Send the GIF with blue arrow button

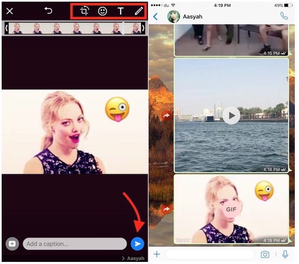pyautogui.click(x=138, y=243)
